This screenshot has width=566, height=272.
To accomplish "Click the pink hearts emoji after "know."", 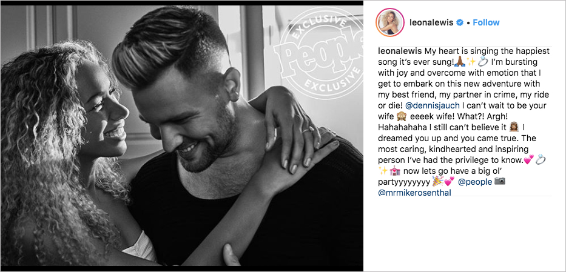I will pos(528,160).
